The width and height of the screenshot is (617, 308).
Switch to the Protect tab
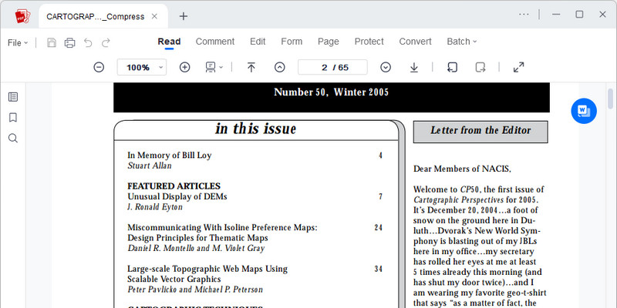369,42
